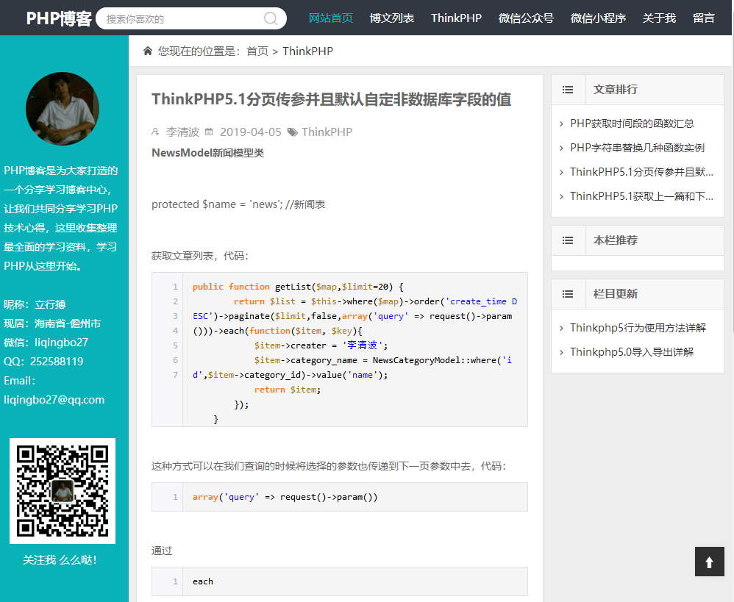This screenshot has height=602, width=734.
Task: Click the 文章排行 panel heading
Action: [615, 90]
